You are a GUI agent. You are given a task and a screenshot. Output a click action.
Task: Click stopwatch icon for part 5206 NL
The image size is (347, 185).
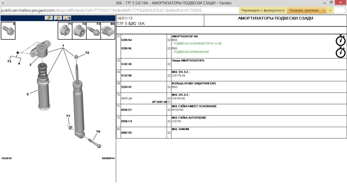click(340, 52)
